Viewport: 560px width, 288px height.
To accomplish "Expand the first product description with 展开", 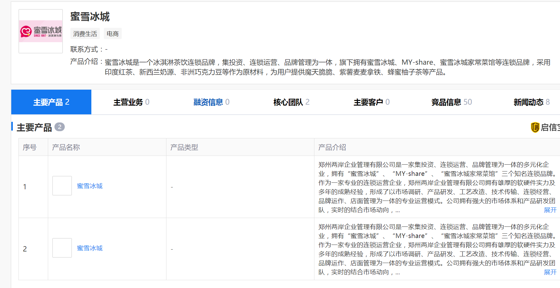I will 550,210.
